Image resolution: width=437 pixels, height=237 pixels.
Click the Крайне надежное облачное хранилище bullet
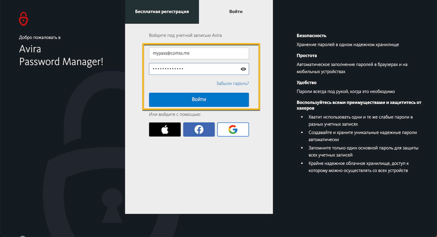tap(359, 167)
